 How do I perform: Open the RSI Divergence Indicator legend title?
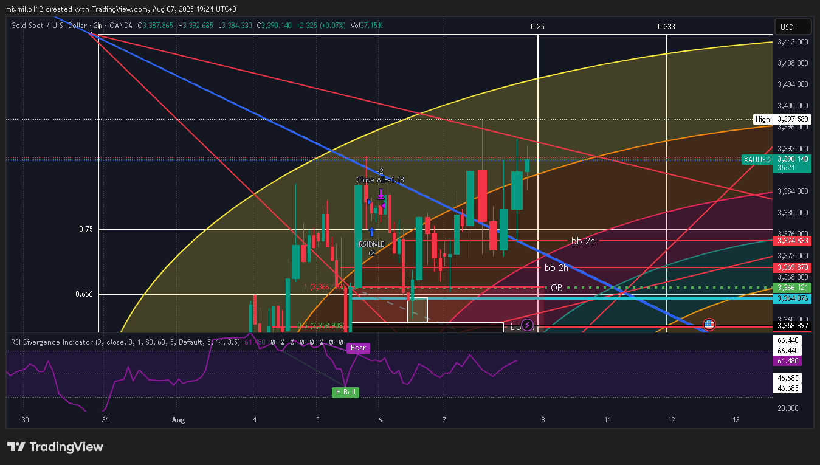tap(126, 342)
